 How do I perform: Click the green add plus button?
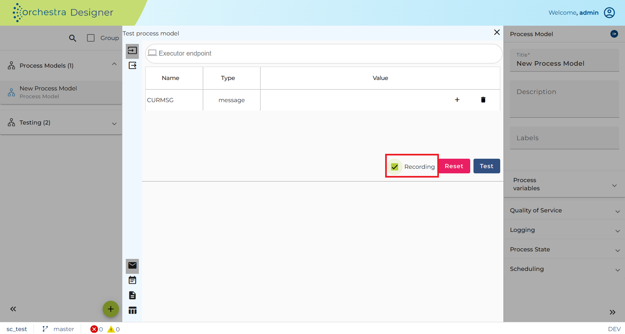pyautogui.click(x=111, y=309)
